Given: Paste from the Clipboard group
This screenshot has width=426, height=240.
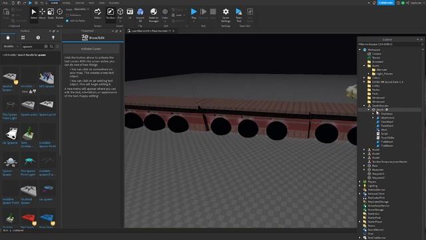Looking at the screenshot, I should (6, 13).
